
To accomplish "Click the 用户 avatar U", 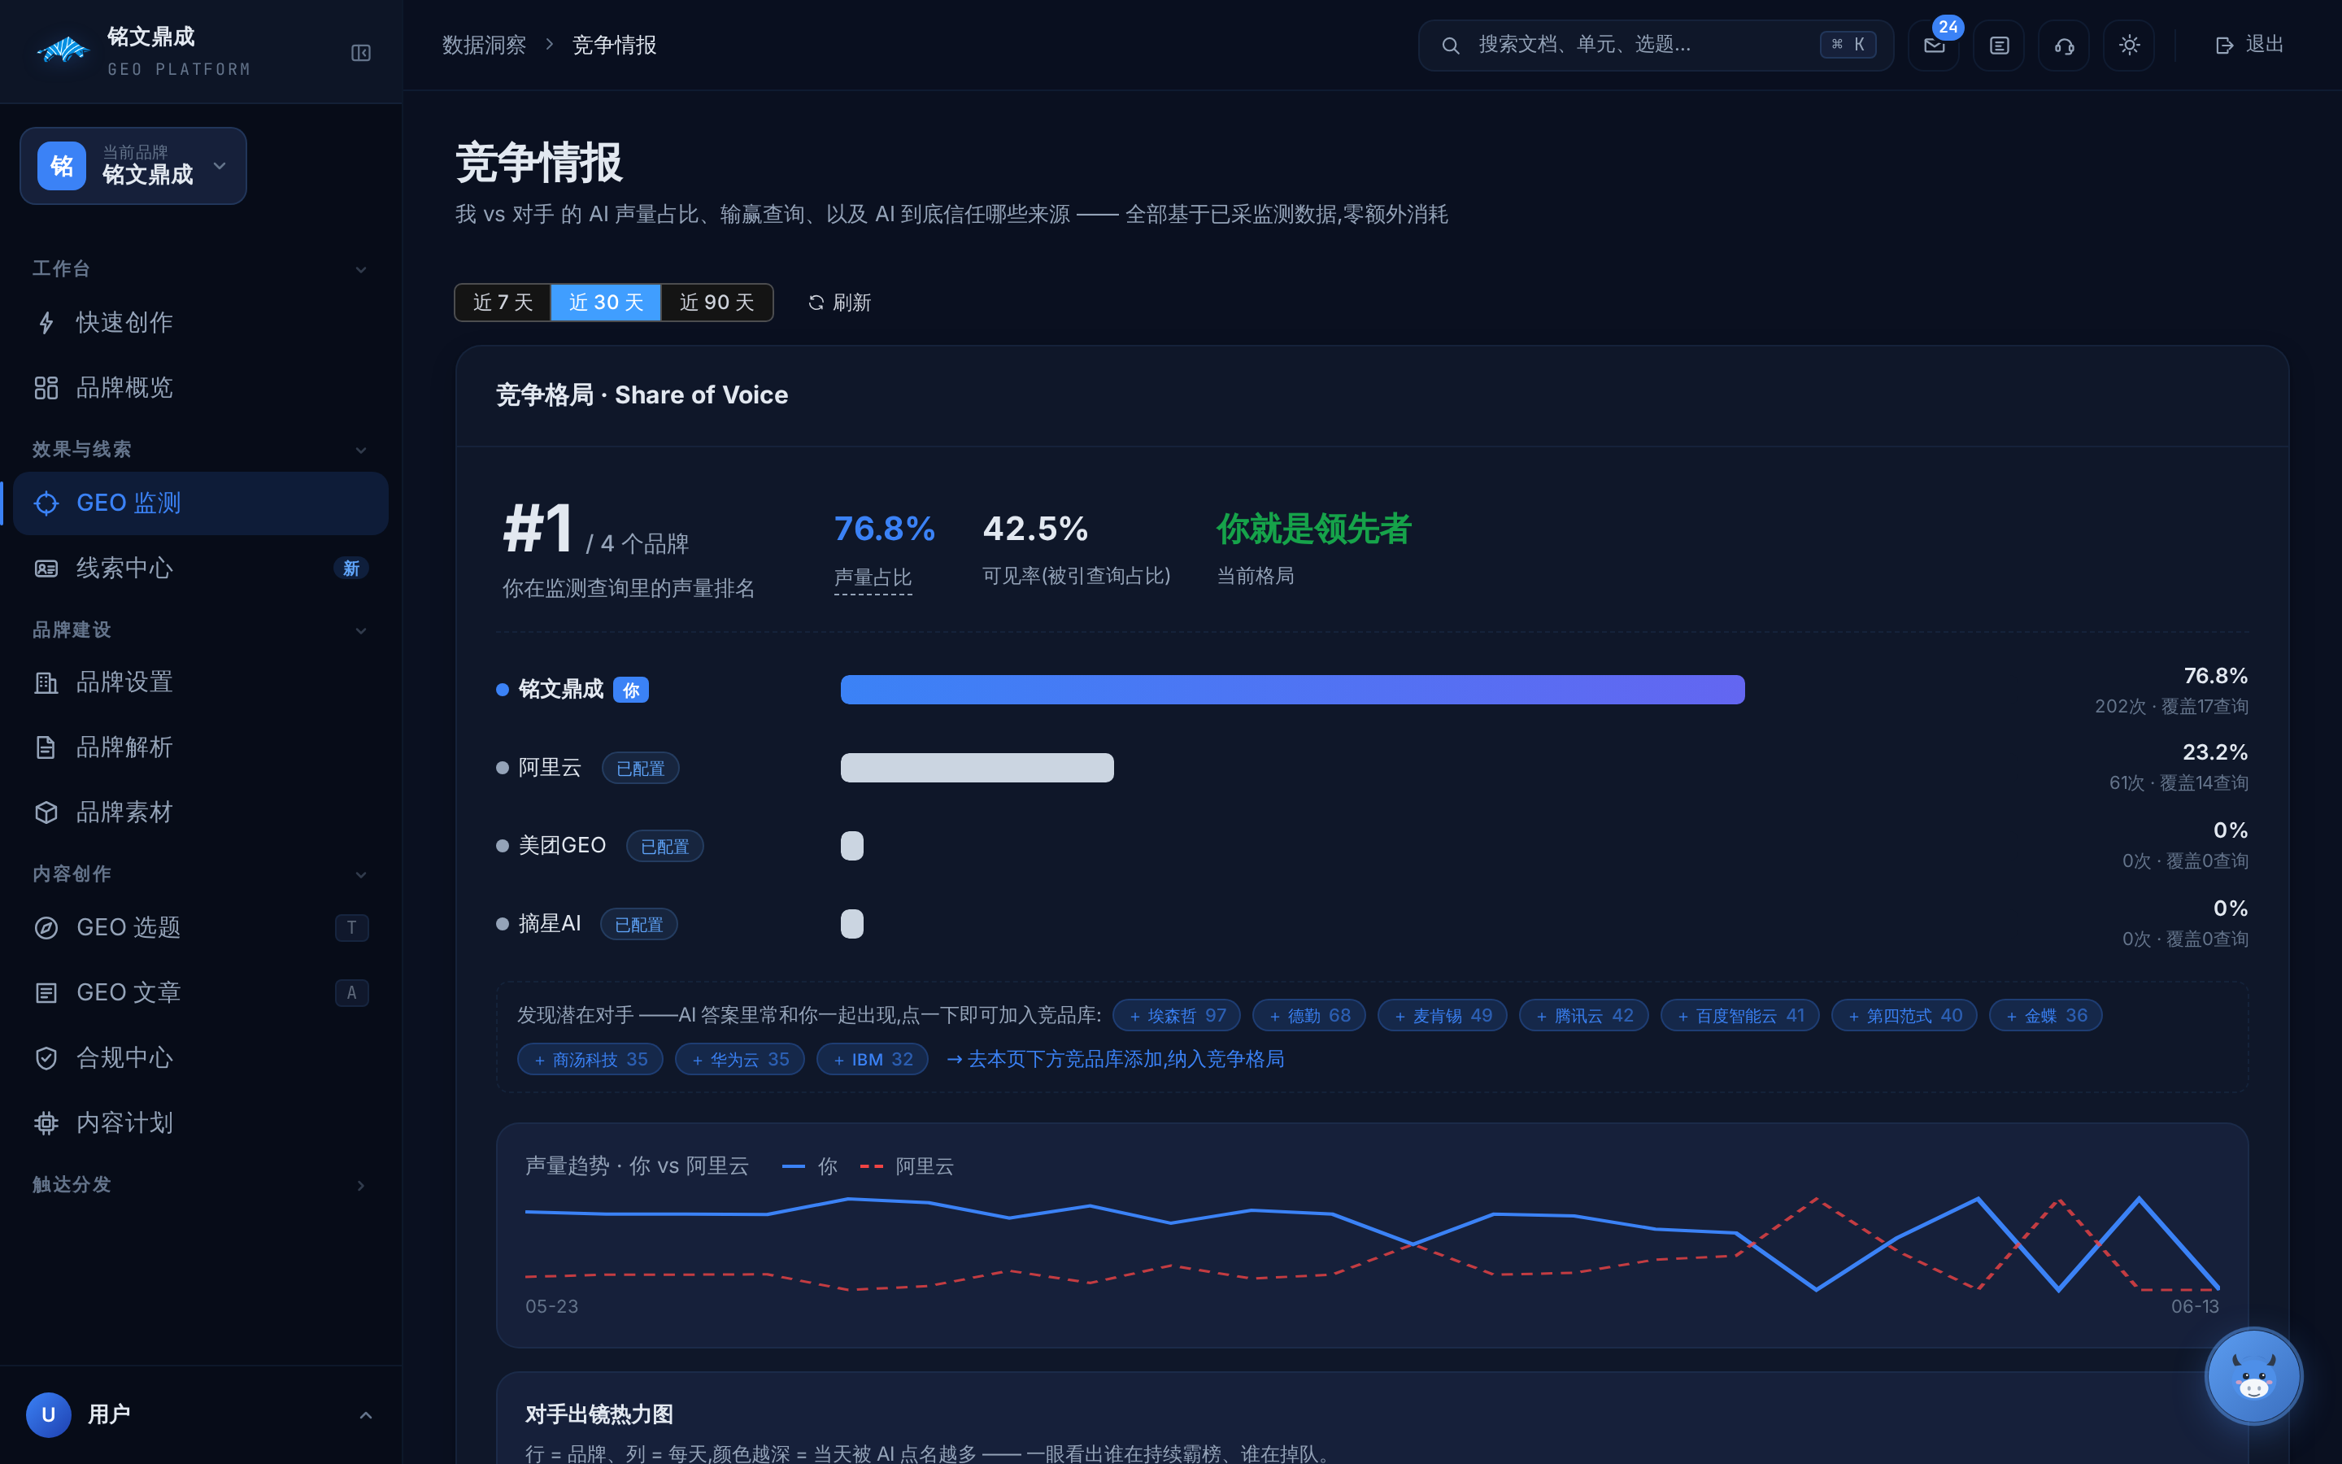I will coord(49,1414).
